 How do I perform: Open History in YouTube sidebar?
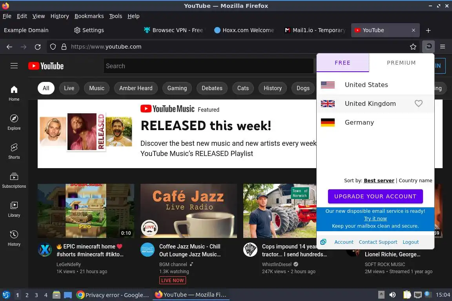pyautogui.click(x=14, y=239)
